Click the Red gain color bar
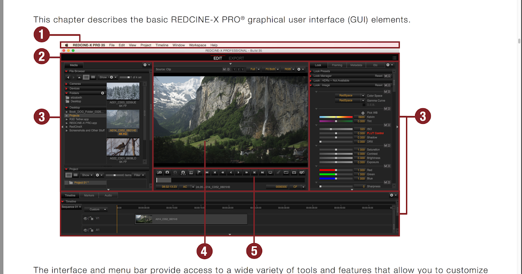Viewport: 522px width, 274px height. (x=336, y=170)
